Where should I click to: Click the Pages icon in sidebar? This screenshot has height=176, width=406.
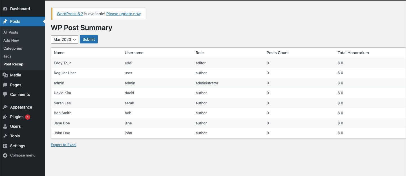[5, 85]
